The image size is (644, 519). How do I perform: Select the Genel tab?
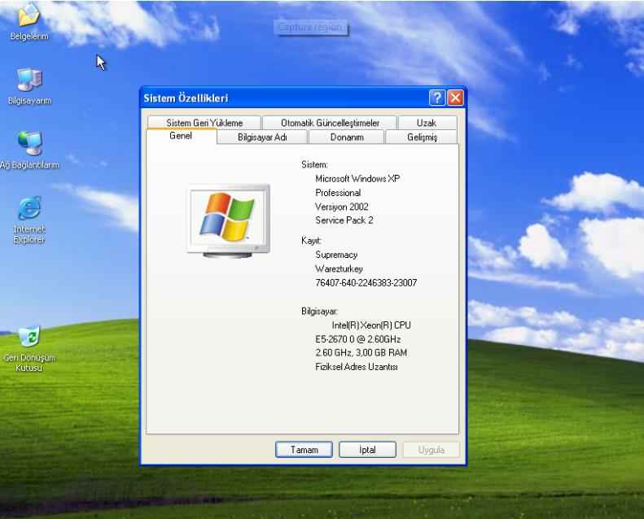tap(181, 137)
